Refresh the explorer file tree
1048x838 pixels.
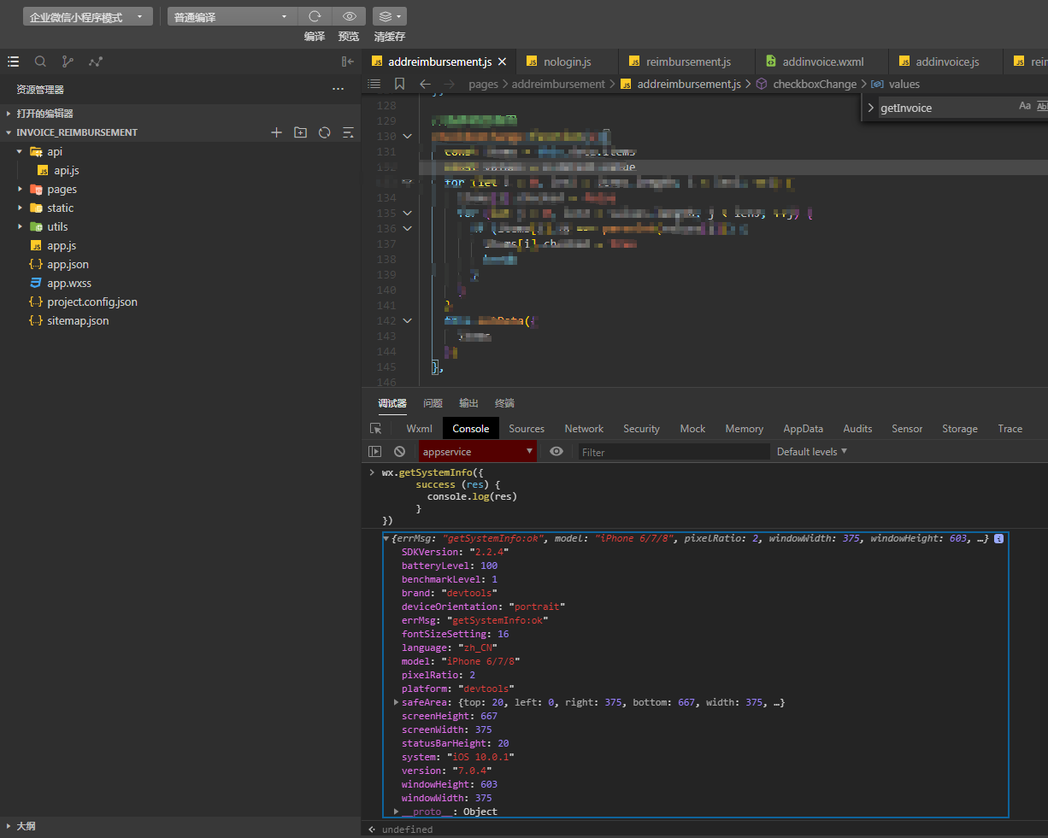(x=324, y=132)
